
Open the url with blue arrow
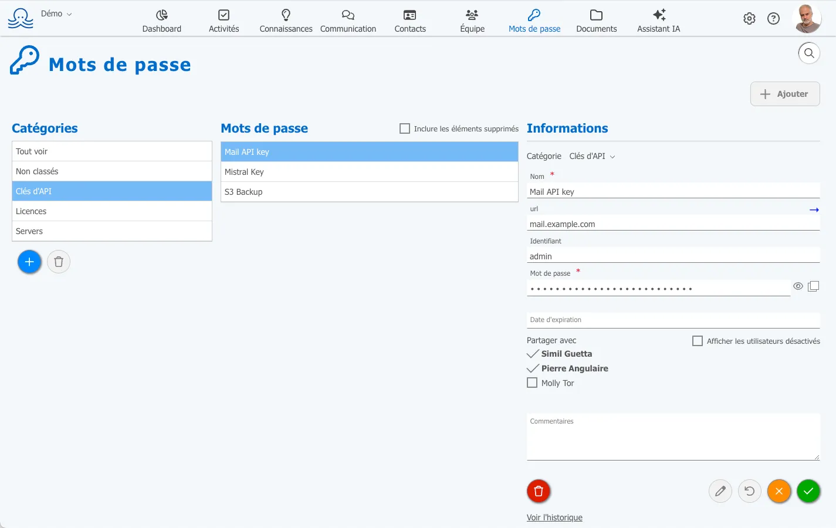(814, 209)
